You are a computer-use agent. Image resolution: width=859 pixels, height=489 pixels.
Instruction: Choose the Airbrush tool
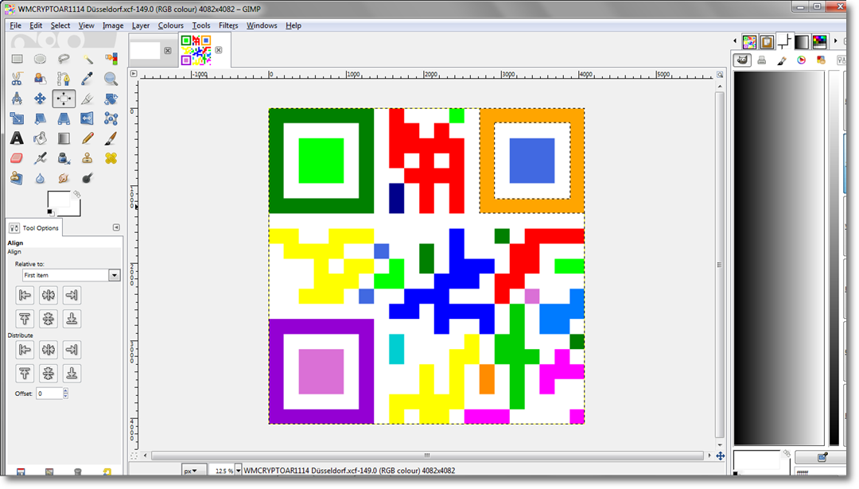click(40, 158)
